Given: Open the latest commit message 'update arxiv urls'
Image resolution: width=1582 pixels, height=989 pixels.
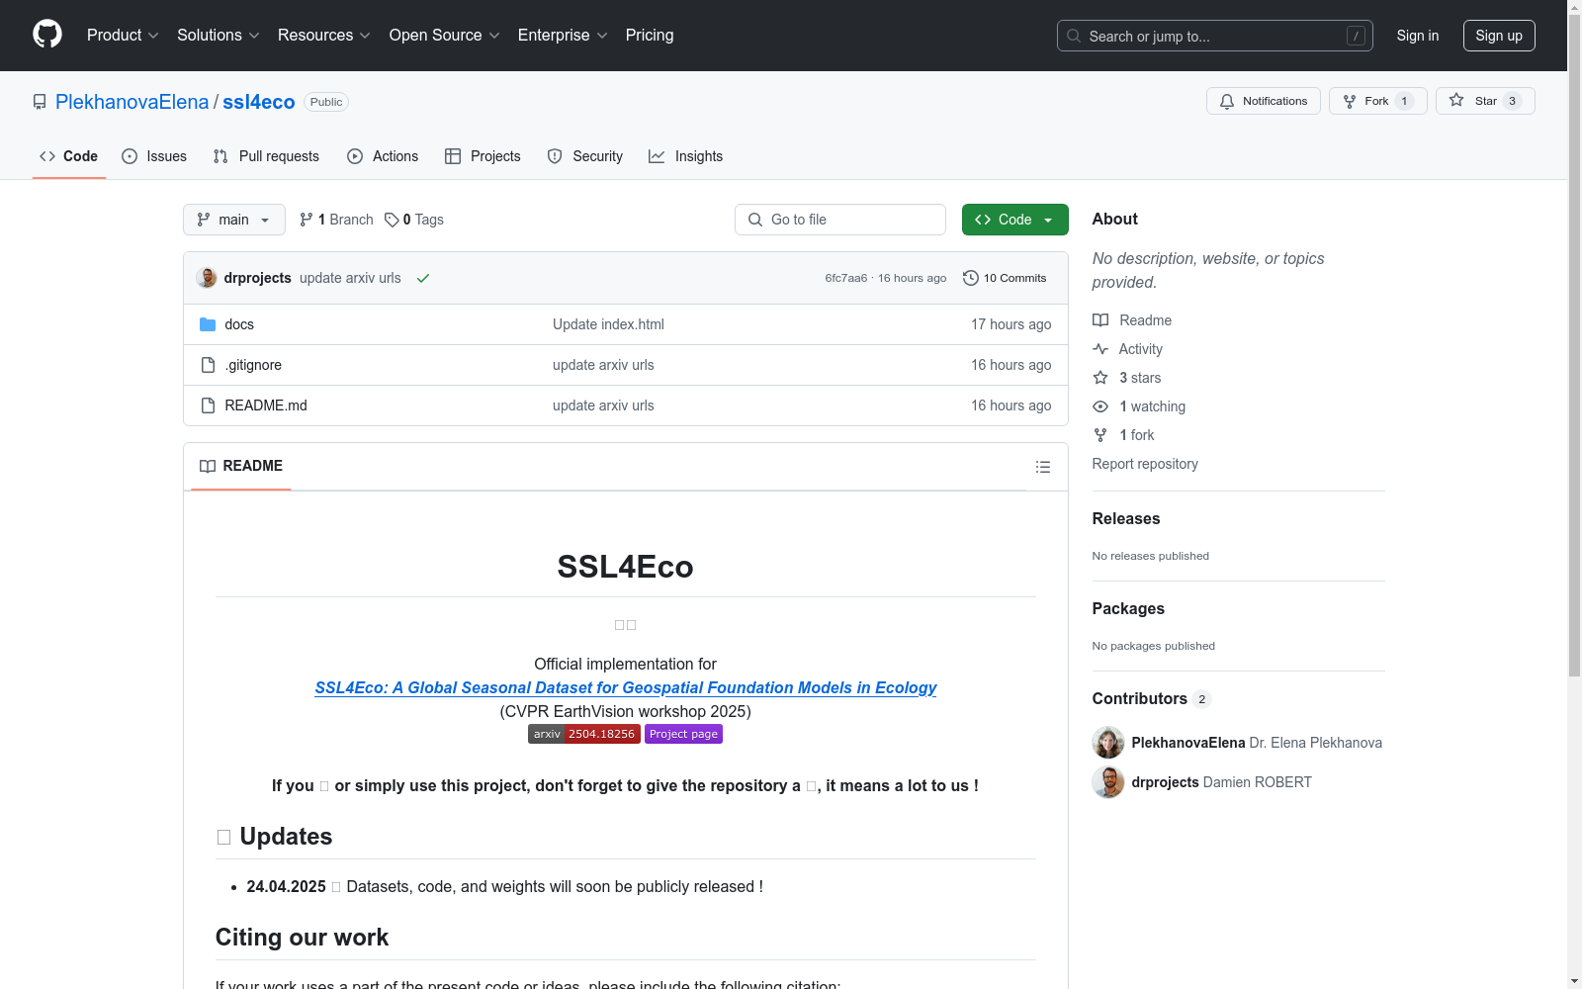Looking at the screenshot, I should pos(350,278).
